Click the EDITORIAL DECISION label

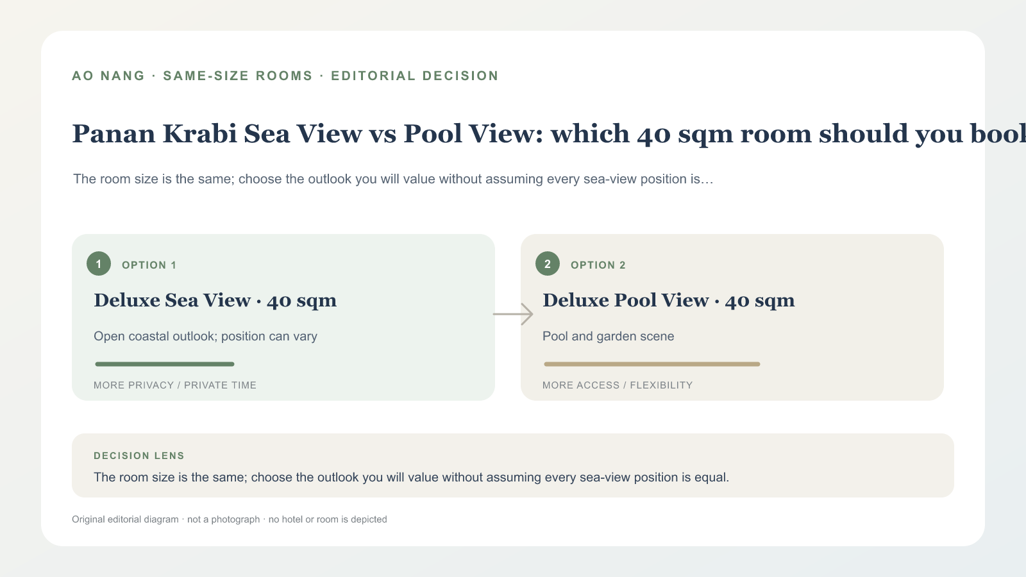[x=415, y=76]
